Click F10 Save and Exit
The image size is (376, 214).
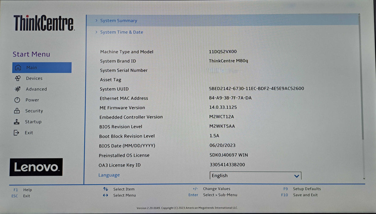point(300,195)
